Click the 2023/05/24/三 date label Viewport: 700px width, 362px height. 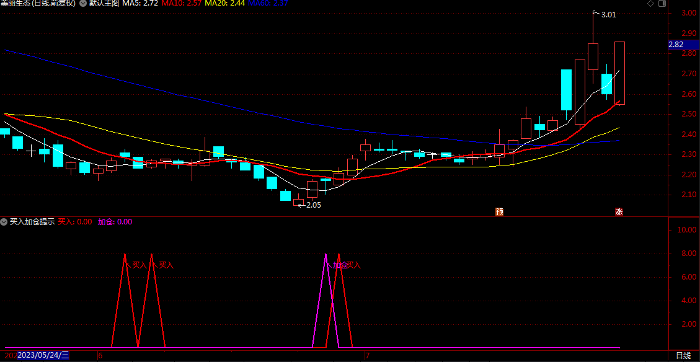click(x=43, y=356)
